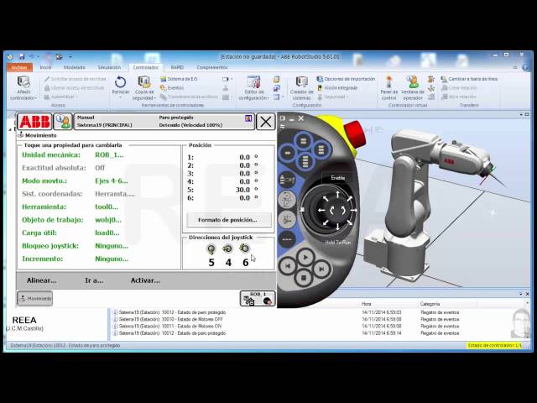The image size is (537, 403).
Task: Click joystick left arrow
Action: (321, 211)
